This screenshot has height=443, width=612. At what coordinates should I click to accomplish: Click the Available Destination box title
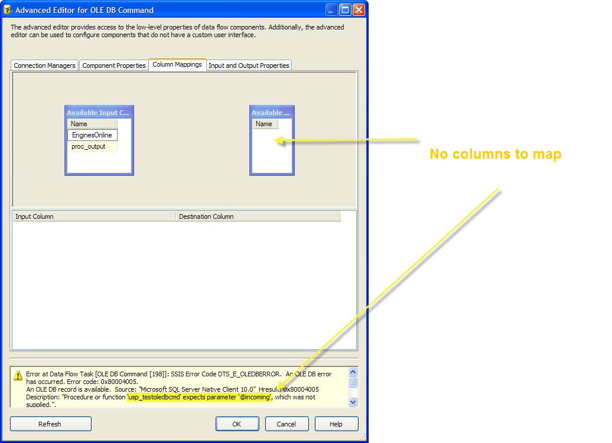271,113
